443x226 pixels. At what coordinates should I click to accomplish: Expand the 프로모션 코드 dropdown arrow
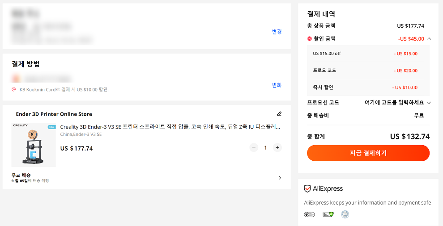(x=429, y=103)
